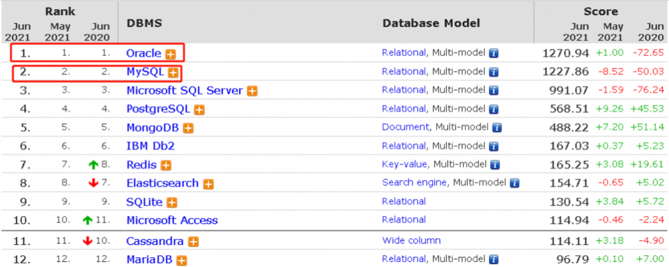
Task: Click the Wide column model link
Action: [x=411, y=240]
